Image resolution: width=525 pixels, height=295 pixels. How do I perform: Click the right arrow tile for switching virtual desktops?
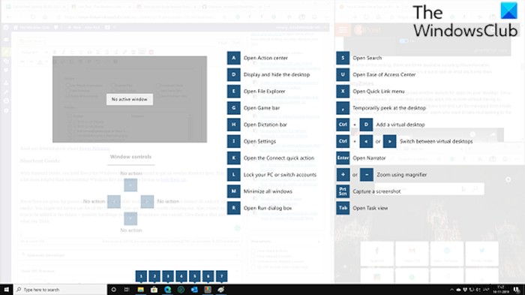pos(390,141)
